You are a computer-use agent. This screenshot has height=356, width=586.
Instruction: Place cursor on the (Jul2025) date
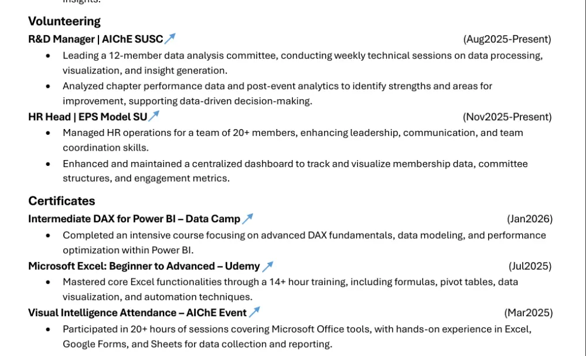click(x=530, y=266)
